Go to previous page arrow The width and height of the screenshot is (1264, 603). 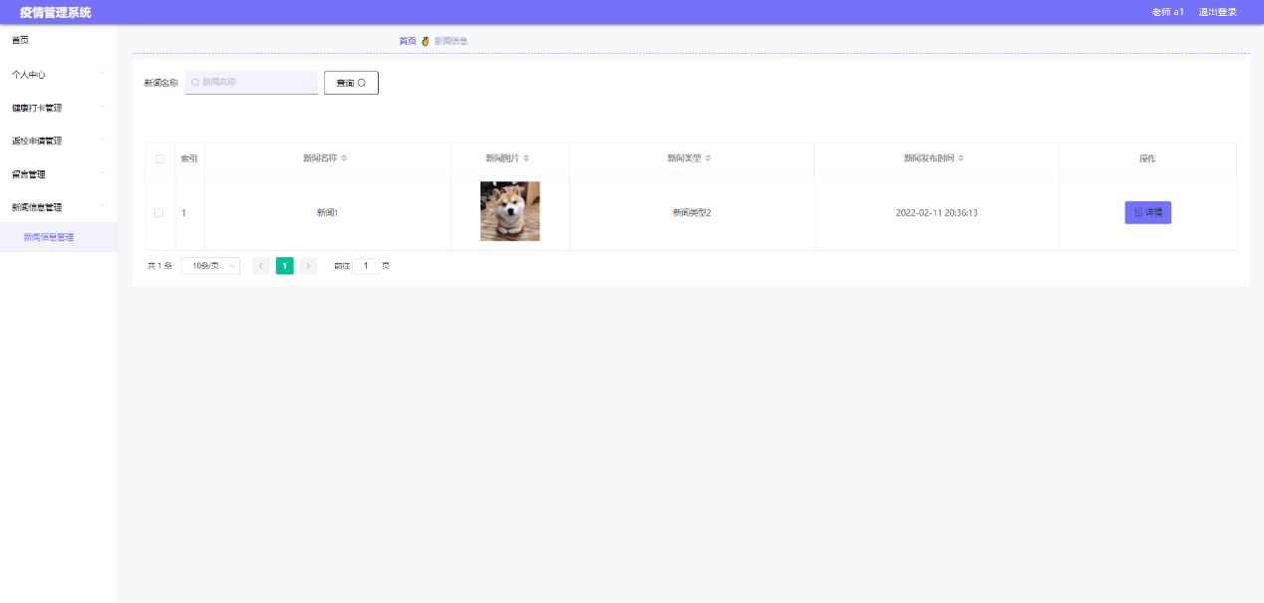click(x=261, y=266)
